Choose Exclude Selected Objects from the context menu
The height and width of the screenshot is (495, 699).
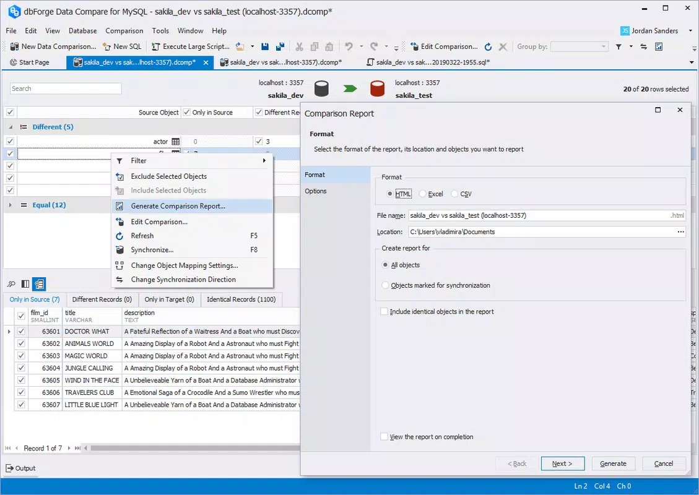pos(192,176)
